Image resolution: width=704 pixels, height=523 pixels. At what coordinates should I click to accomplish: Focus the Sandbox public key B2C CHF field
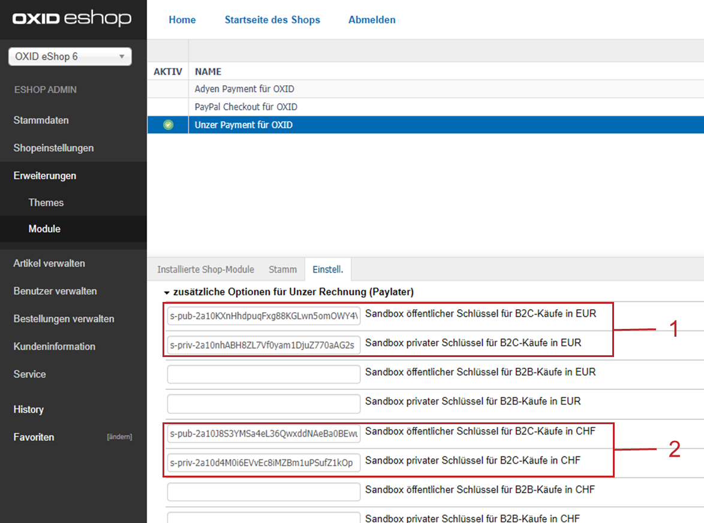[x=264, y=433]
